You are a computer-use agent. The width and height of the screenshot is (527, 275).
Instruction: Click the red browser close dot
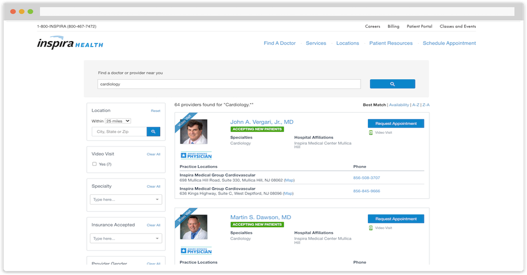(13, 11)
